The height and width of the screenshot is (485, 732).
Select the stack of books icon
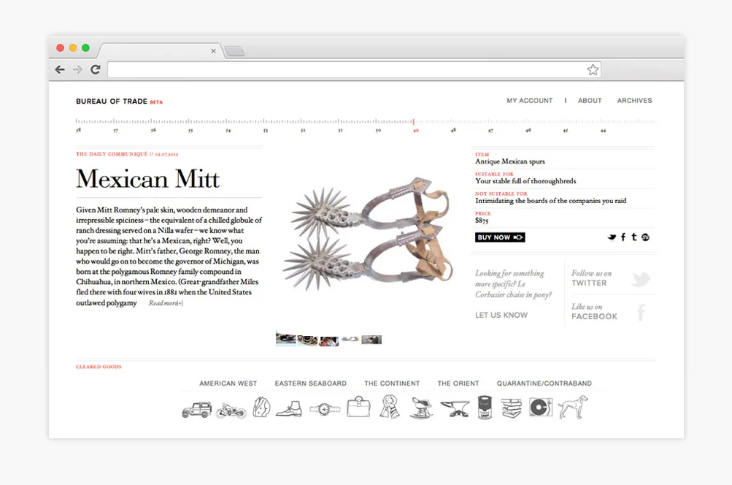click(x=512, y=408)
